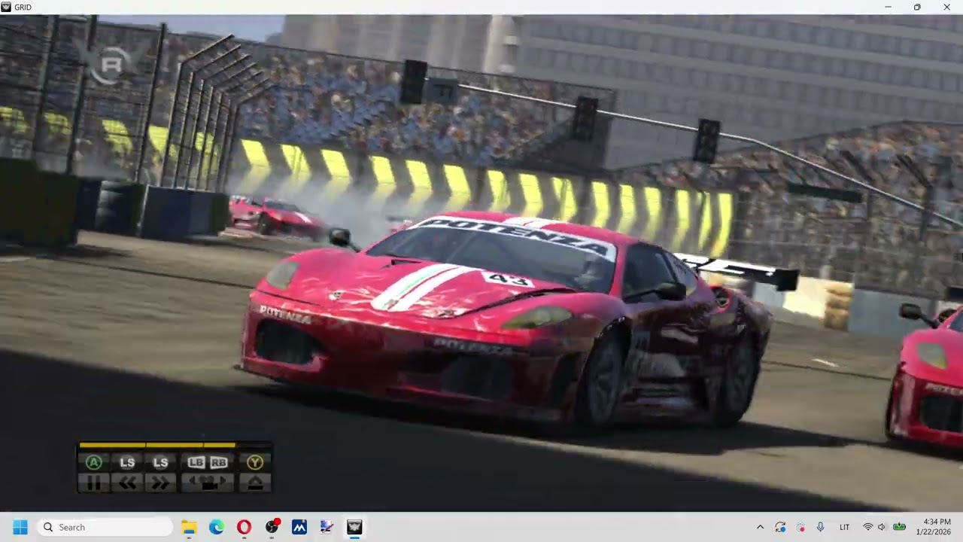Click the GRID icon in title bar
The width and height of the screenshot is (963, 542).
click(x=7, y=7)
